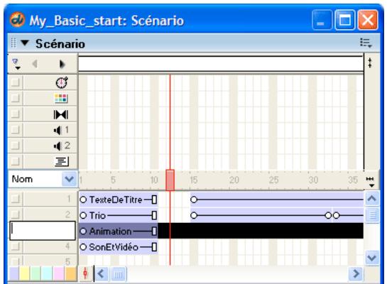Click the Director logo in title bar
387x284 pixels.
(18, 20)
